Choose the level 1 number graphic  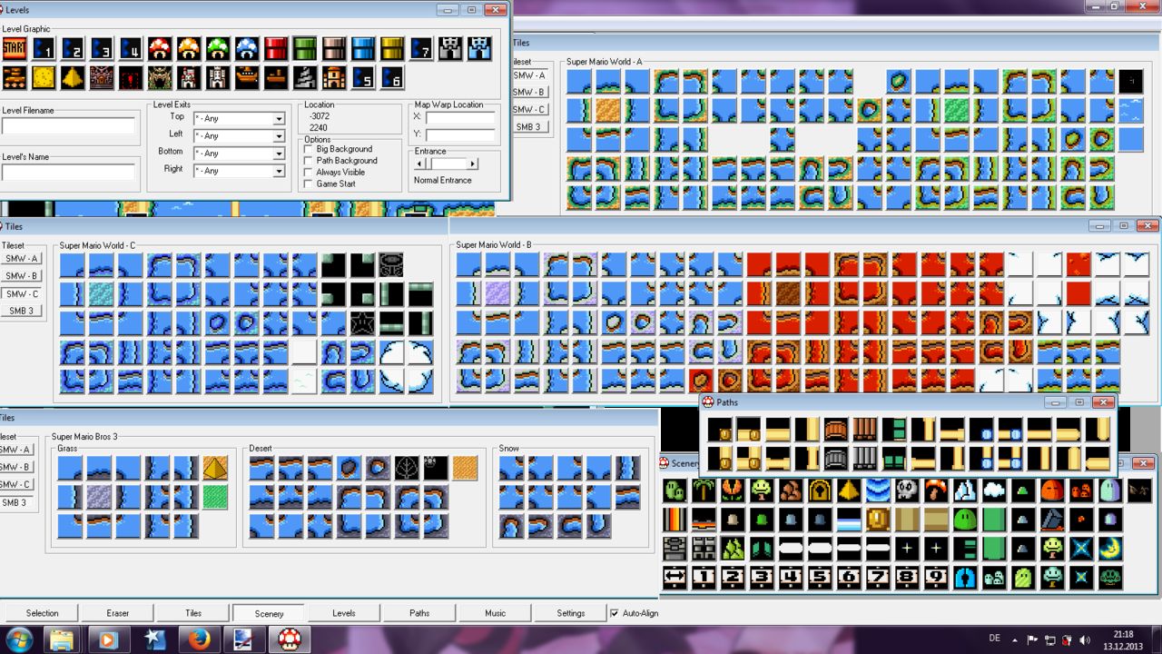point(43,49)
